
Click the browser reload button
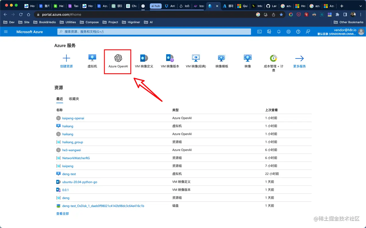click(21, 14)
